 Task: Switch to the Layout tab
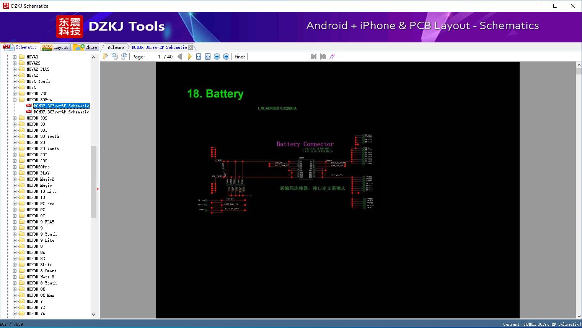click(x=55, y=47)
